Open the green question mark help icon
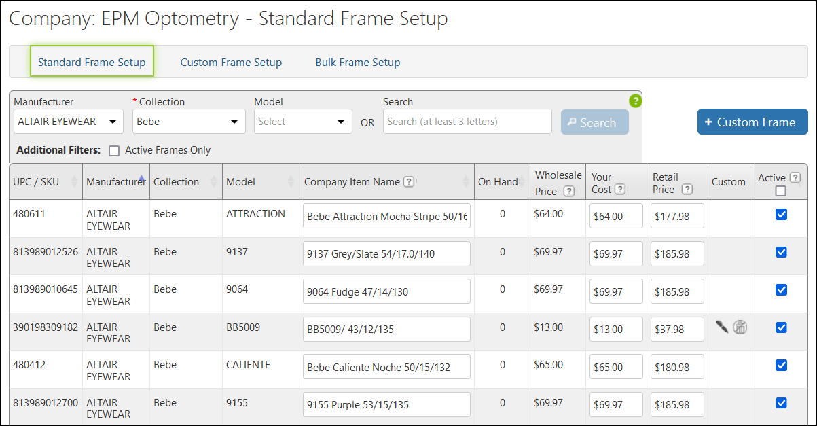Image resolution: width=817 pixels, height=426 pixels. click(636, 101)
